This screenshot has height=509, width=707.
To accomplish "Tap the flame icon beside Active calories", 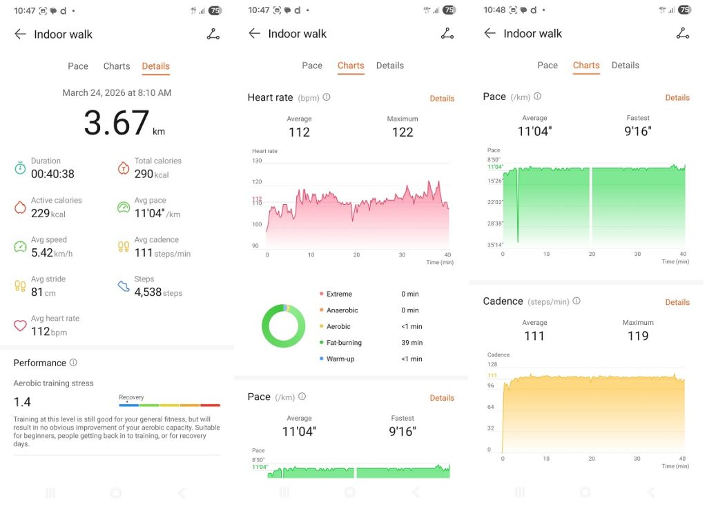I will (x=20, y=207).
